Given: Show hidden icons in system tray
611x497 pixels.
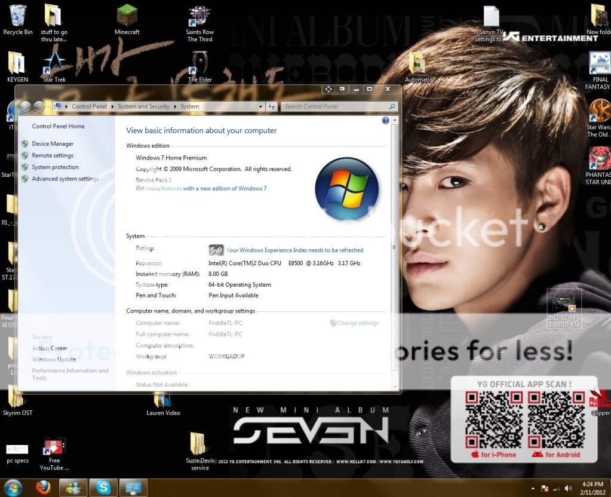Looking at the screenshot, I should [x=532, y=488].
